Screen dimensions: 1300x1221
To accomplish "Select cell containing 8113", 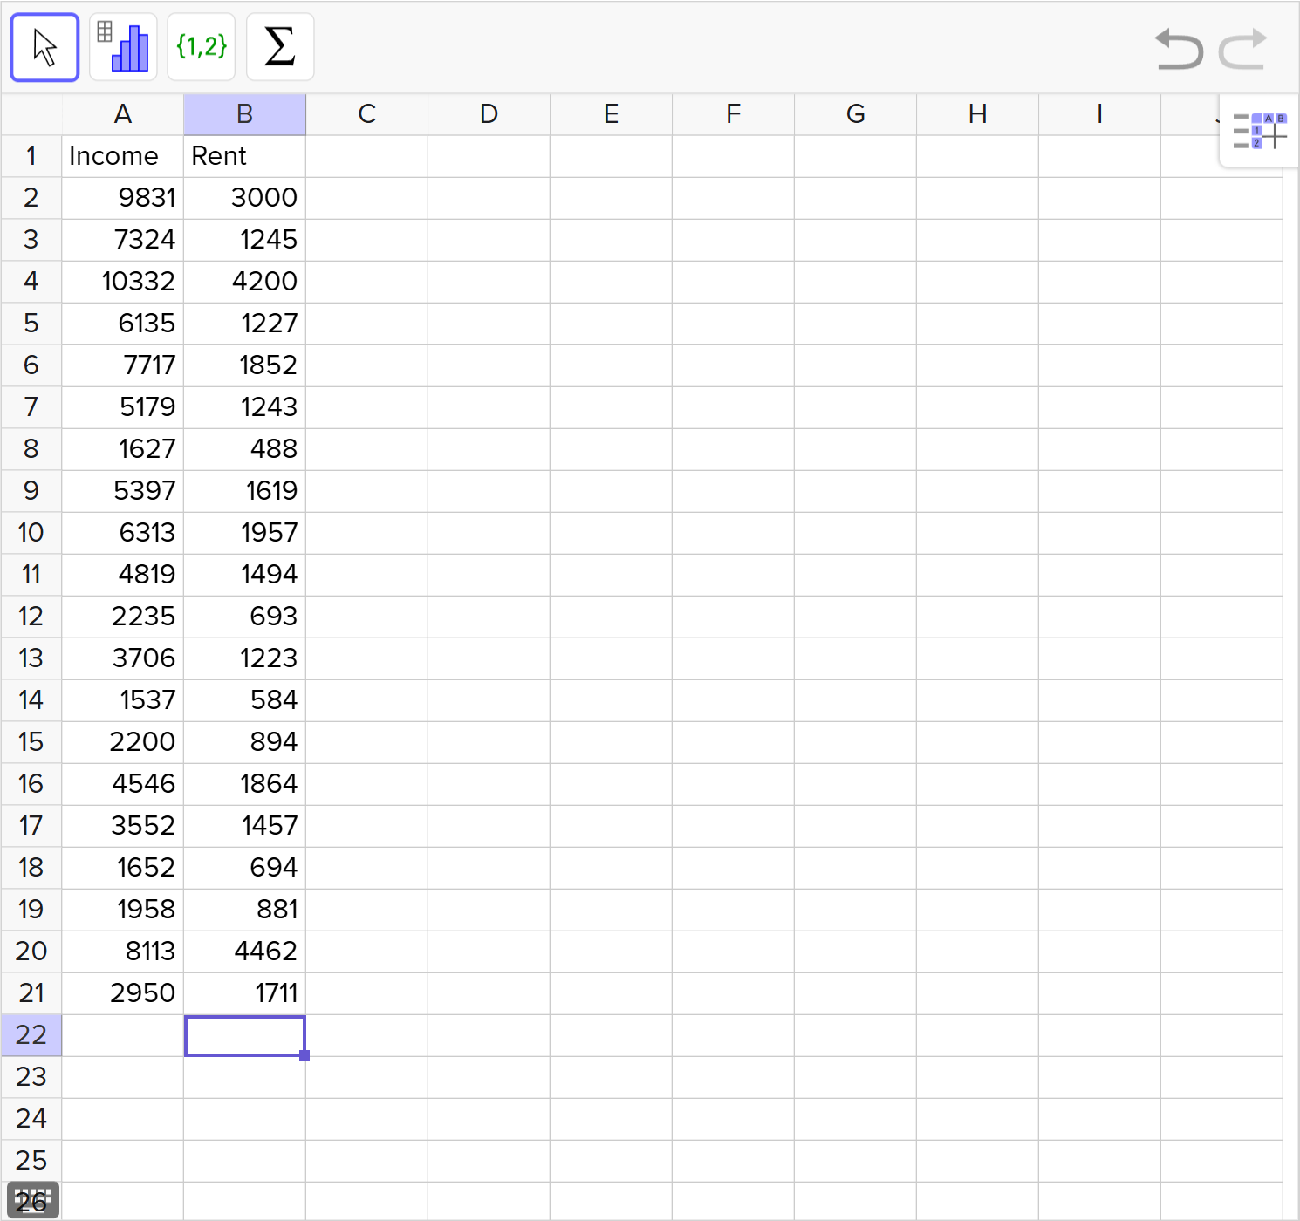I will 123,952.
